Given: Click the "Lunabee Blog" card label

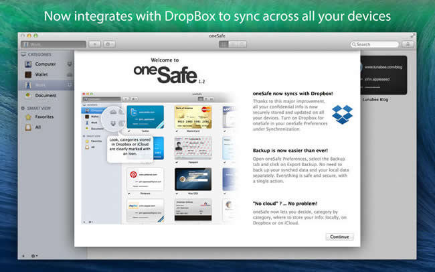Looking at the screenshot, I should coord(375,99).
